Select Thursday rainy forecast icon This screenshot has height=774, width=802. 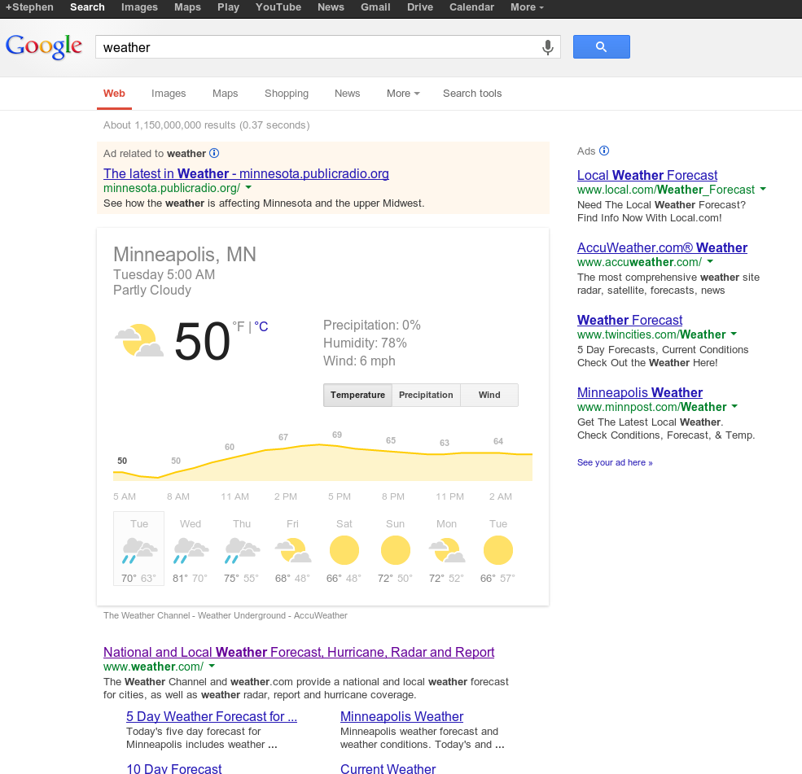coord(242,550)
